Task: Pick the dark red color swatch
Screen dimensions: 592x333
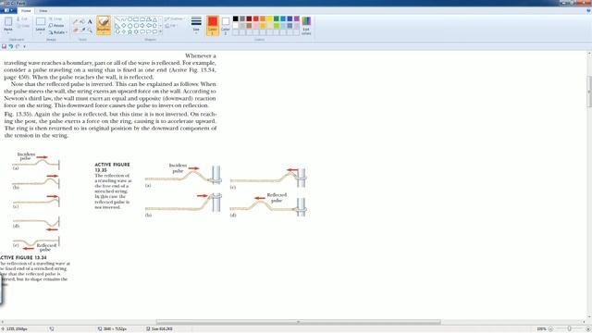Action: point(249,18)
